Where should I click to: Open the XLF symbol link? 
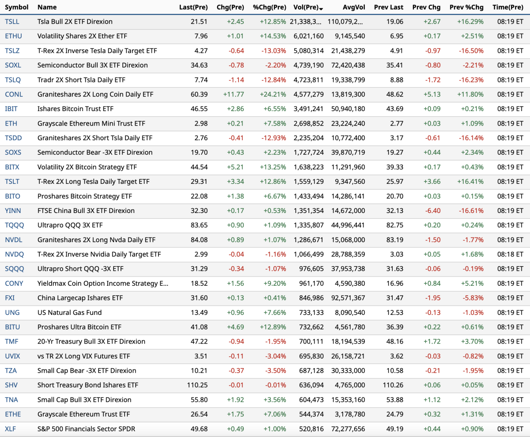pyautogui.click(x=11, y=429)
